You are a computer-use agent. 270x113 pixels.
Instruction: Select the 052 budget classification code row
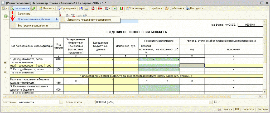pos(32,66)
